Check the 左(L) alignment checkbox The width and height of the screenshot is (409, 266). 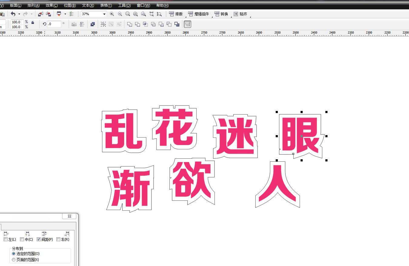coord(6,239)
